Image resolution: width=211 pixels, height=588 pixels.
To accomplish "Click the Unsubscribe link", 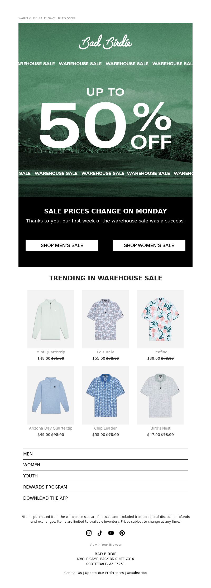I will click(137, 573).
